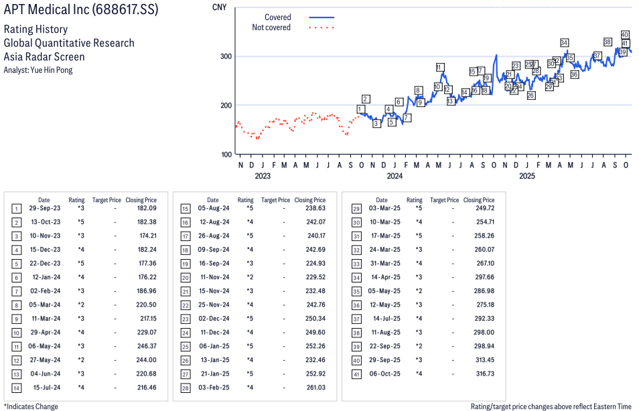Click numbered box 29 in the 03-Mar-25 row

click(x=356, y=209)
